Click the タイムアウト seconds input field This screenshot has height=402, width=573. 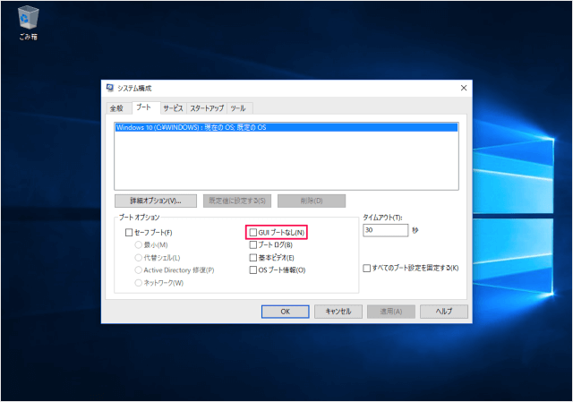(386, 230)
